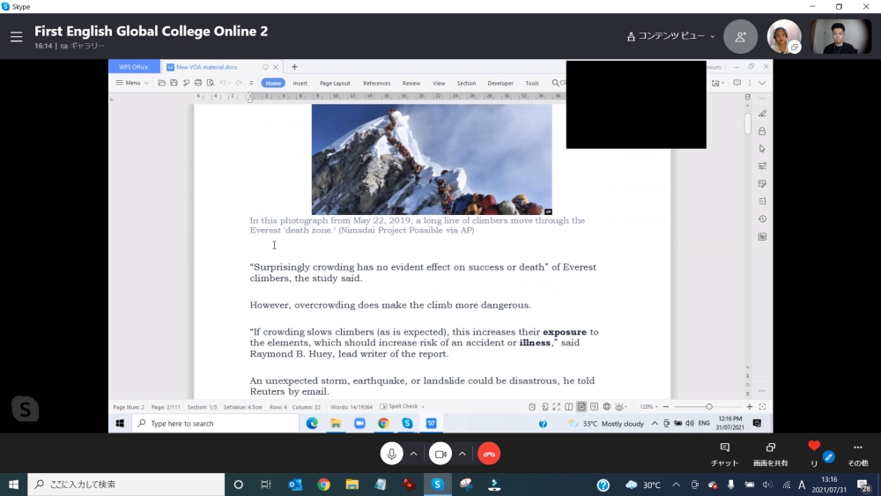
Task: Open the その他 more options menu
Action: 857,453
